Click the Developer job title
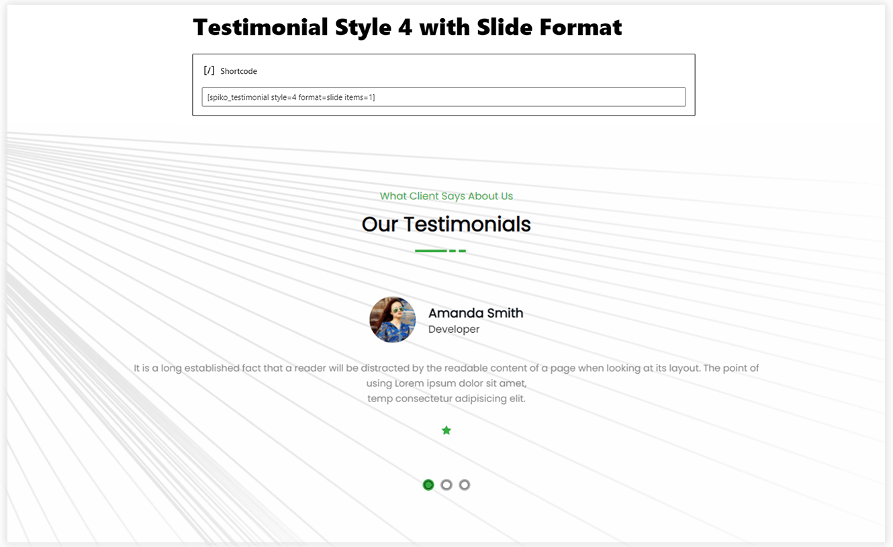Screen dimensions: 893x547 454,329
